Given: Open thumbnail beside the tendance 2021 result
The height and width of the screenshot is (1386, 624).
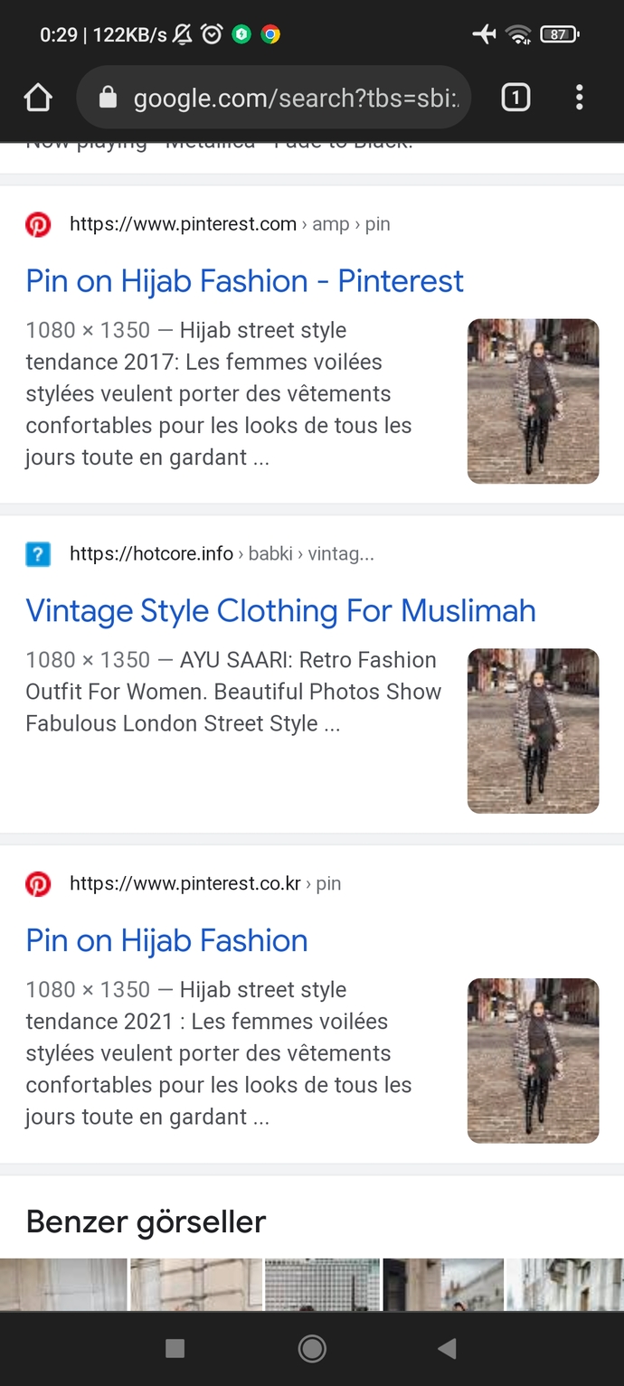Looking at the screenshot, I should tap(533, 1061).
